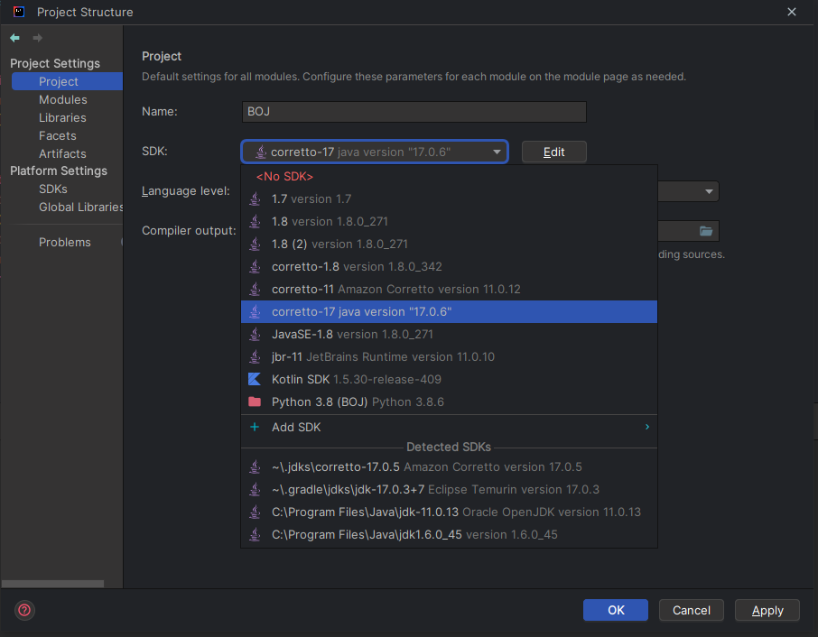
Task: Select Project in Project Settings
Action: click(x=67, y=81)
